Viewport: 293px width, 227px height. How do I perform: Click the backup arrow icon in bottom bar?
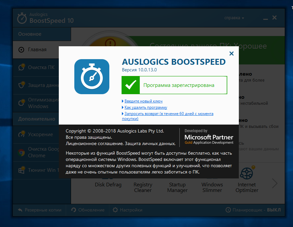coord(20,210)
